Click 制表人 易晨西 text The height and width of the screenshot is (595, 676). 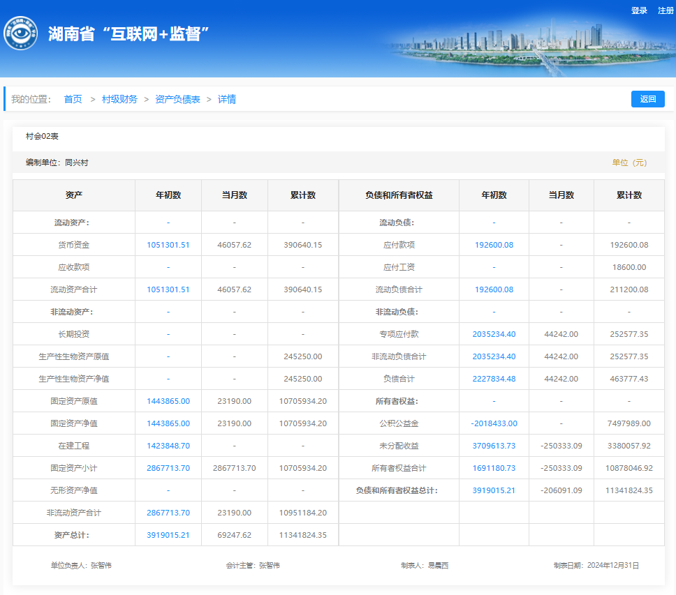tap(425, 566)
